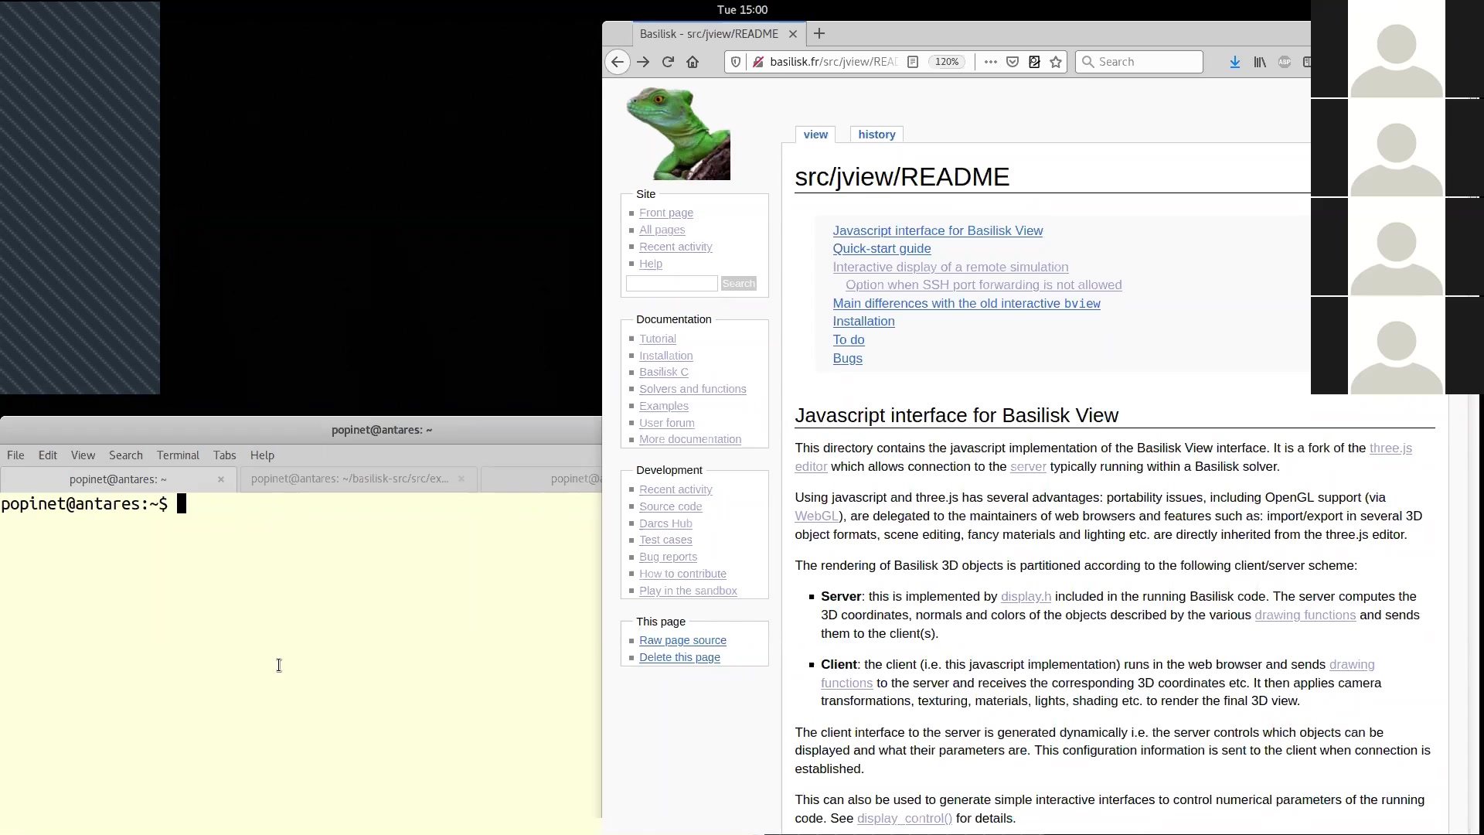Bookmark this page with the star icon
This screenshot has width=1484, height=835.
[x=1056, y=62]
